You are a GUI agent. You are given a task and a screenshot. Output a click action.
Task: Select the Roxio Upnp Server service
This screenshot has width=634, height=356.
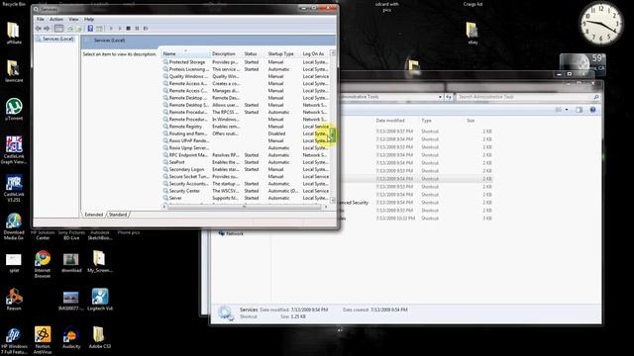(246, 147)
